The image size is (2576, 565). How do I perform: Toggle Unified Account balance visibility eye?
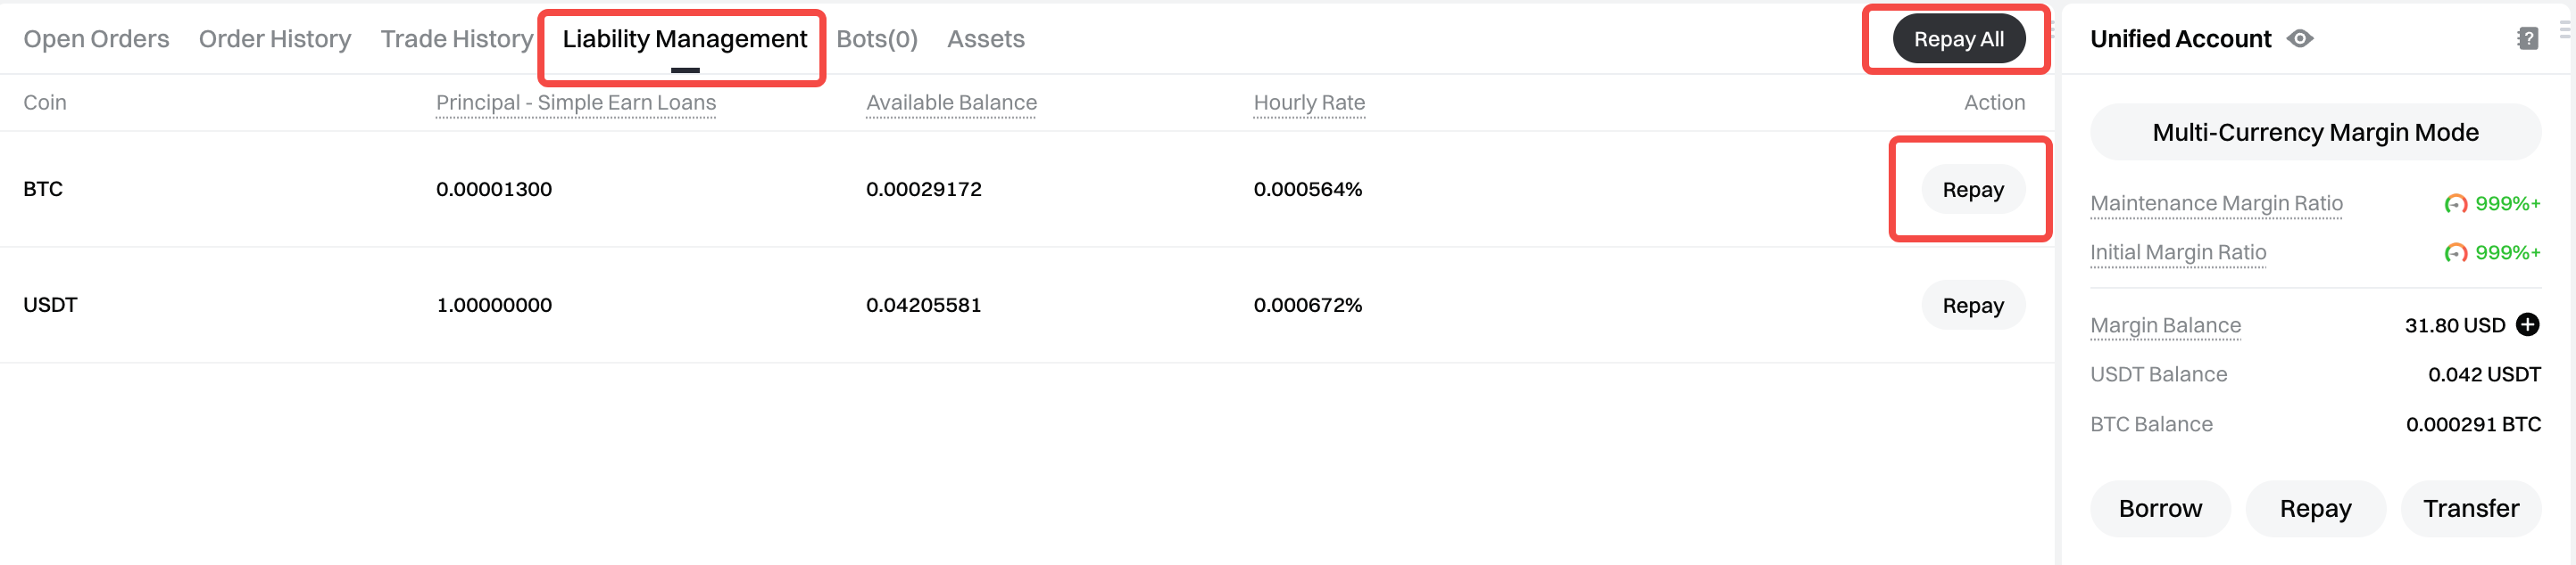(x=2300, y=39)
